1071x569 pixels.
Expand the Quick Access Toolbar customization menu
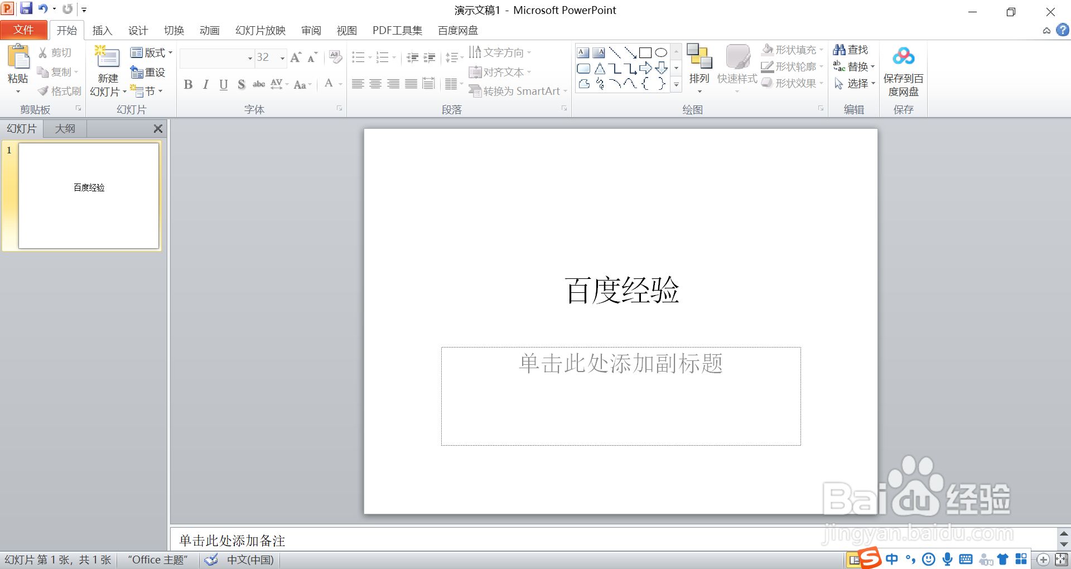(x=84, y=9)
